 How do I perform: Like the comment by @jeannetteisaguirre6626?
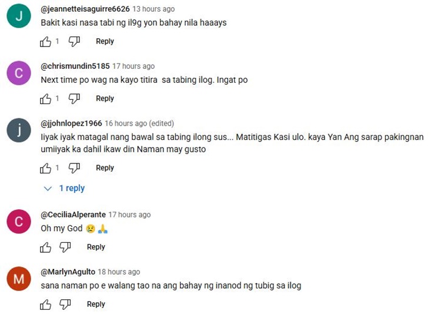click(45, 42)
